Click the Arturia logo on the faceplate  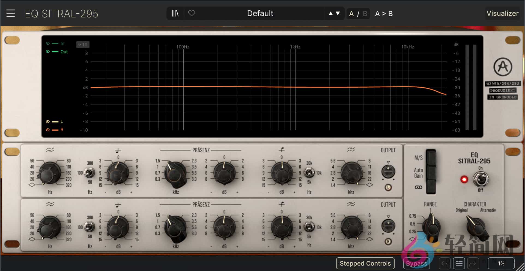pyautogui.click(x=503, y=67)
